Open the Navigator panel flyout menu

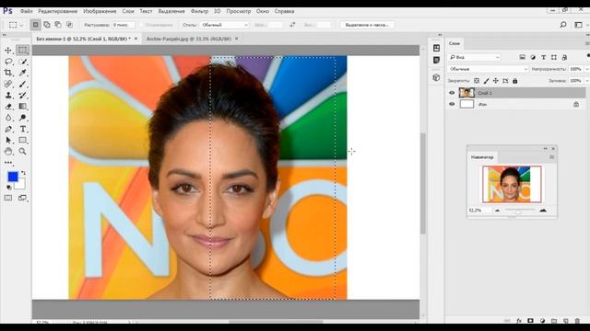(x=551, y=157)
